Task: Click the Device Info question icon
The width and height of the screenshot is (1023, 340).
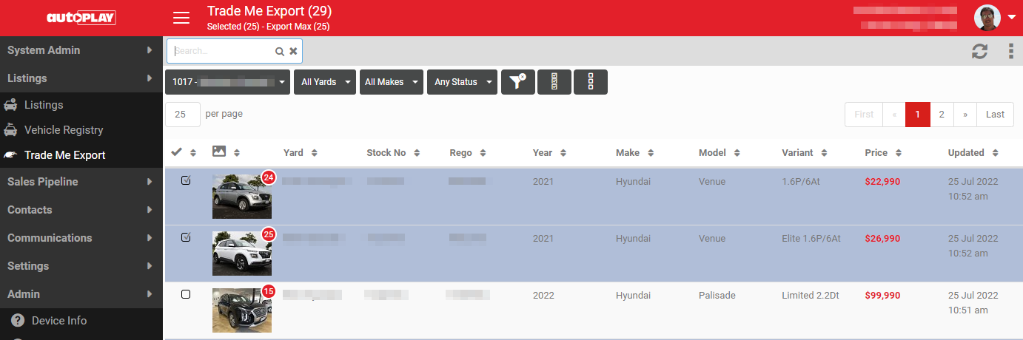Action: (18, 321)
